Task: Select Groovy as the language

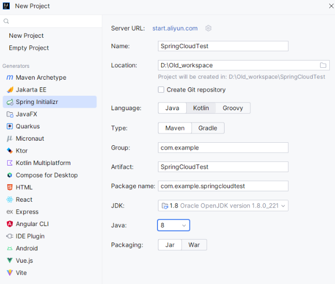Action: point(233,108)
